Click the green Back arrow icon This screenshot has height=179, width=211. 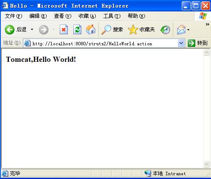coord(10,30)
